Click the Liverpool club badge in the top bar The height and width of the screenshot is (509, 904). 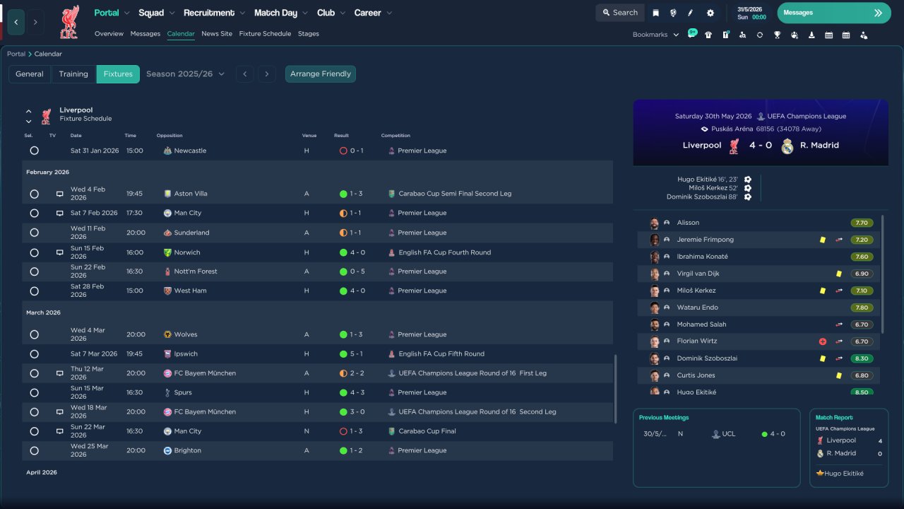coord(69,22)
